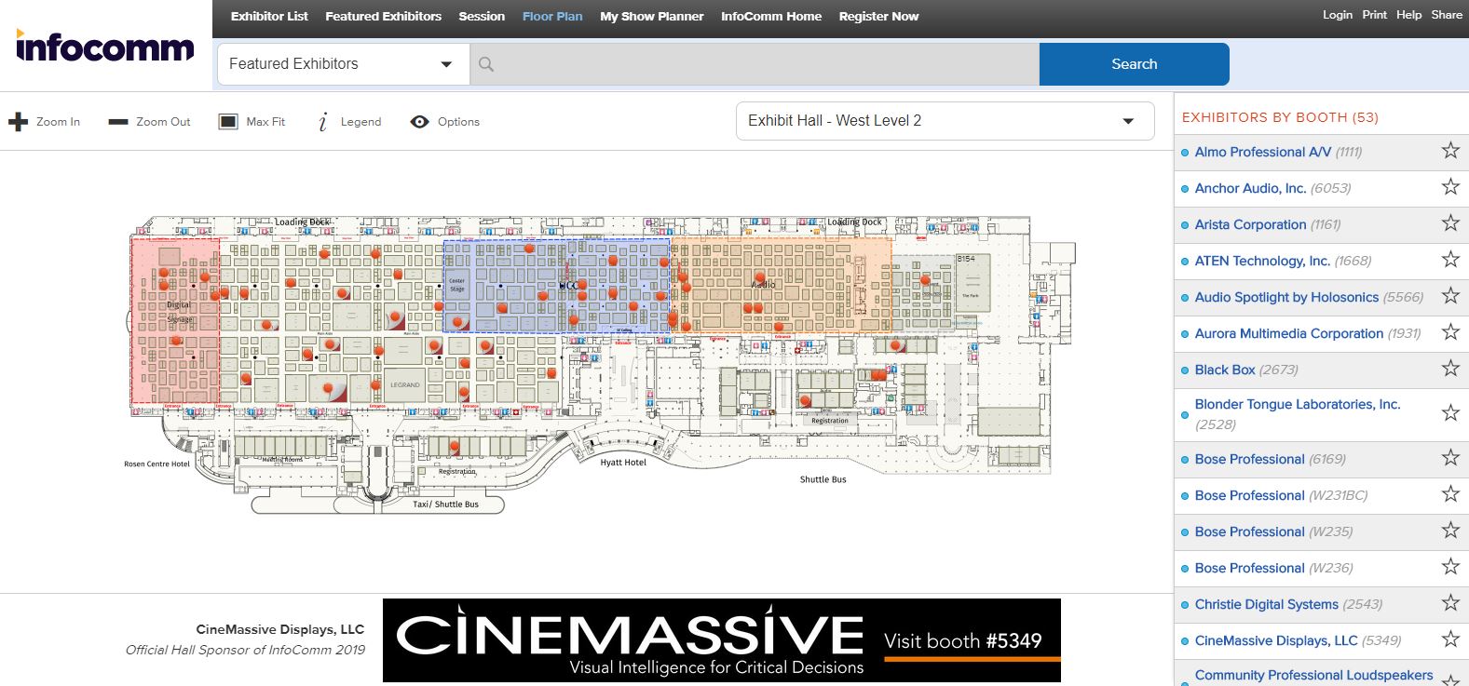Click the Zoom Out minus icon
Viewport: 1469px width, 686px height.
(x=118, y=122)
